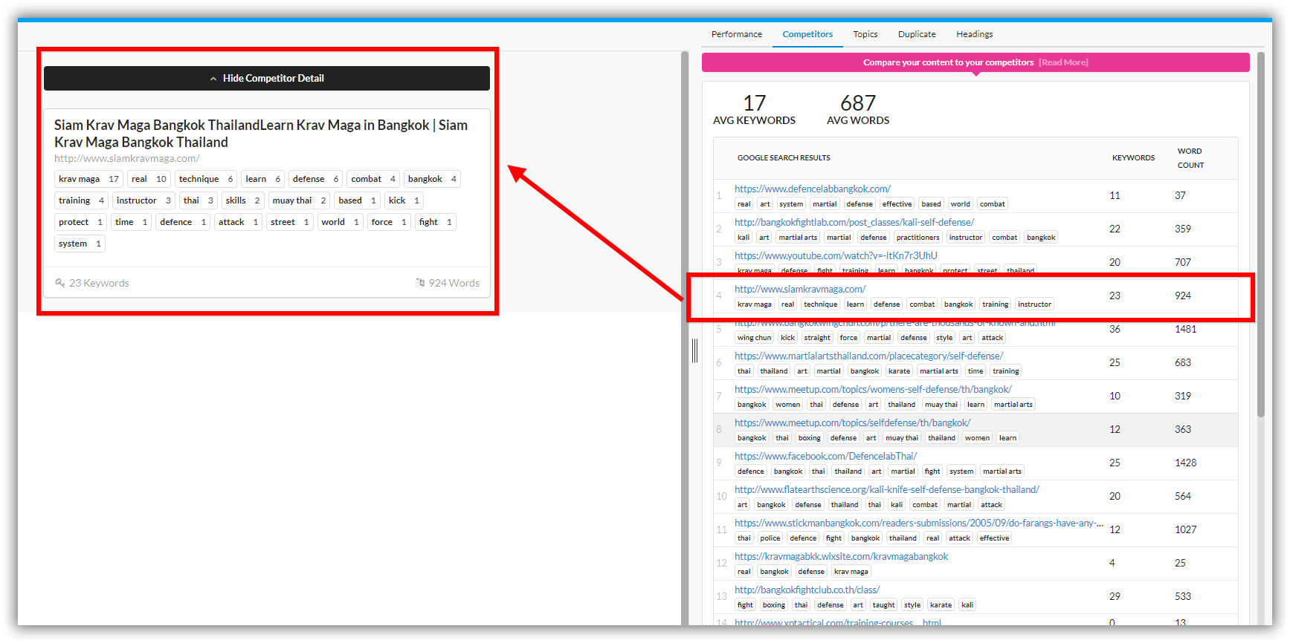Click the 'muay thai 2' keyword tag
The width and height of the screenshot is (1290, 643).
click(x=299, y=200)
